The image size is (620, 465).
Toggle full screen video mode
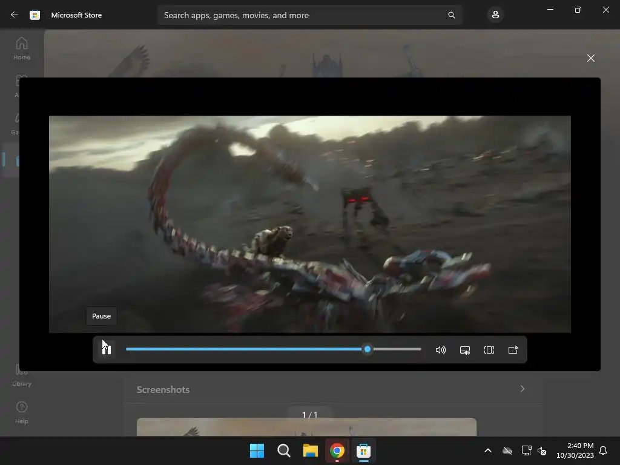pyautogui.click(x=489, y=350)
